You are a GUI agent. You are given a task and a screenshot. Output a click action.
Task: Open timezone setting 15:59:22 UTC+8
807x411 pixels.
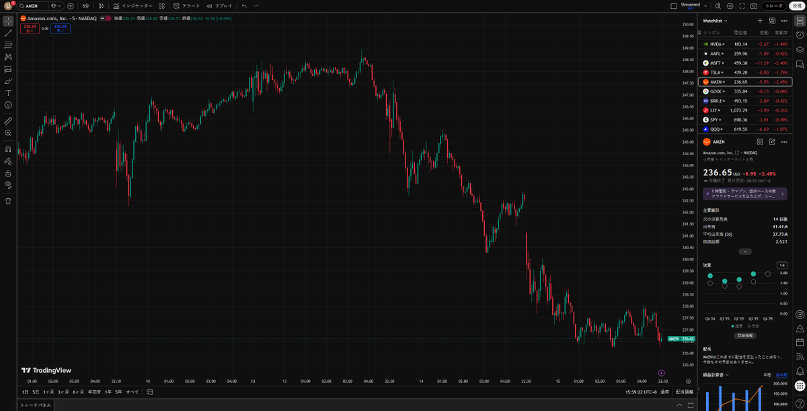coord(641,392)
